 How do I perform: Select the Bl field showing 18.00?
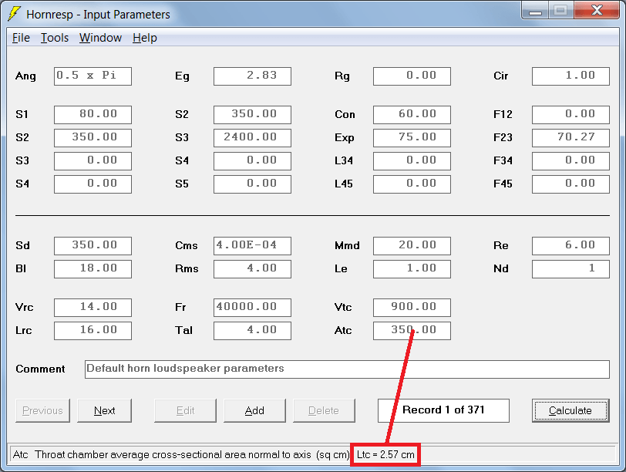coord(93,268)
